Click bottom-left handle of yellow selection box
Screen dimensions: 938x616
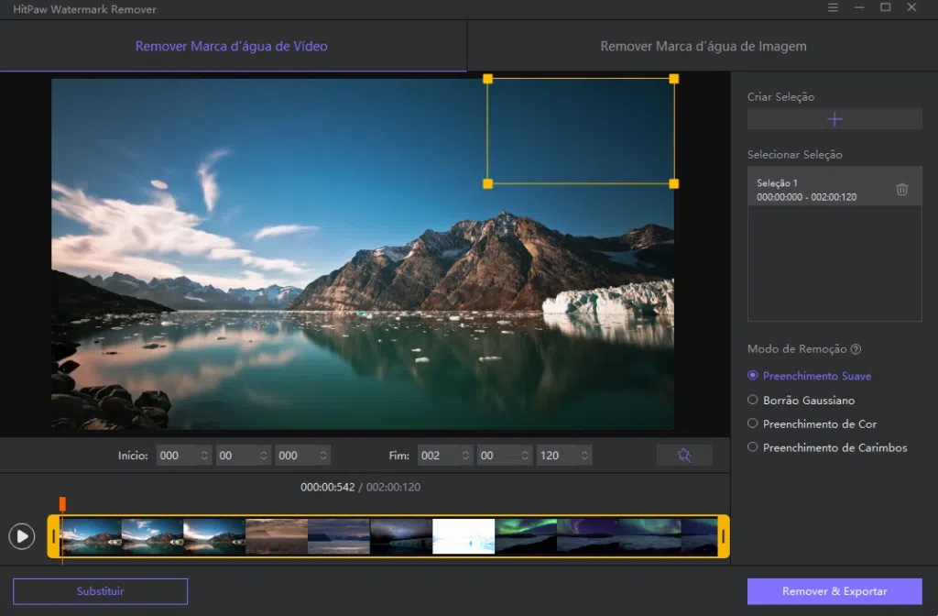point(487,183)
